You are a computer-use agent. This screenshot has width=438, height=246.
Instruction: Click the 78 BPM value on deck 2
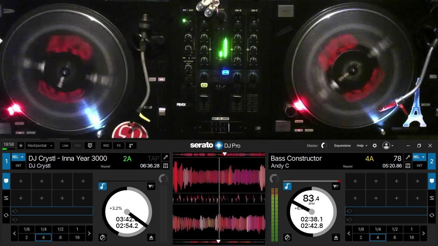coord(397,159)
